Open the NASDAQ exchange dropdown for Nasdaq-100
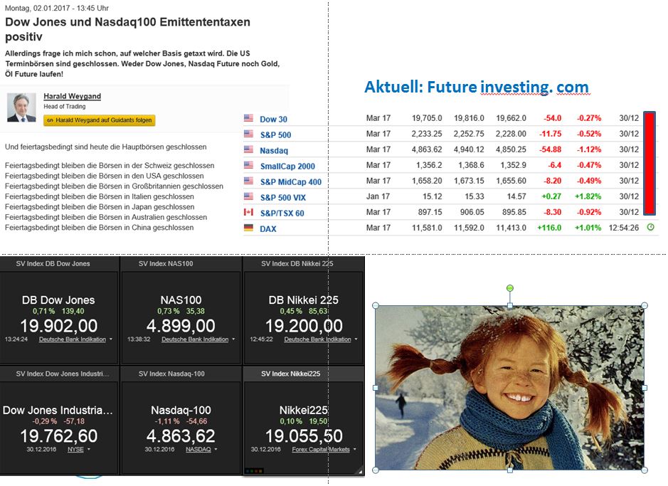This screenshot has width=668, height=486. (x=215, y=450)
